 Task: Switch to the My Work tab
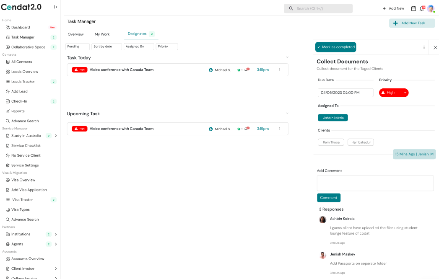coord(102,34)
